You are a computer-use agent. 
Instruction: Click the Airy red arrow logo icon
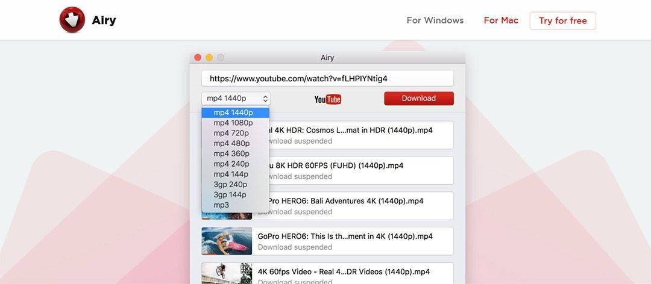(72, 20)
